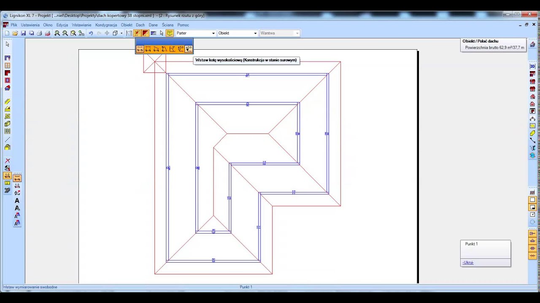Select the arrow selection tool in the left toolbar
Viewport: 540px width, 303px height.
(7, 44)
